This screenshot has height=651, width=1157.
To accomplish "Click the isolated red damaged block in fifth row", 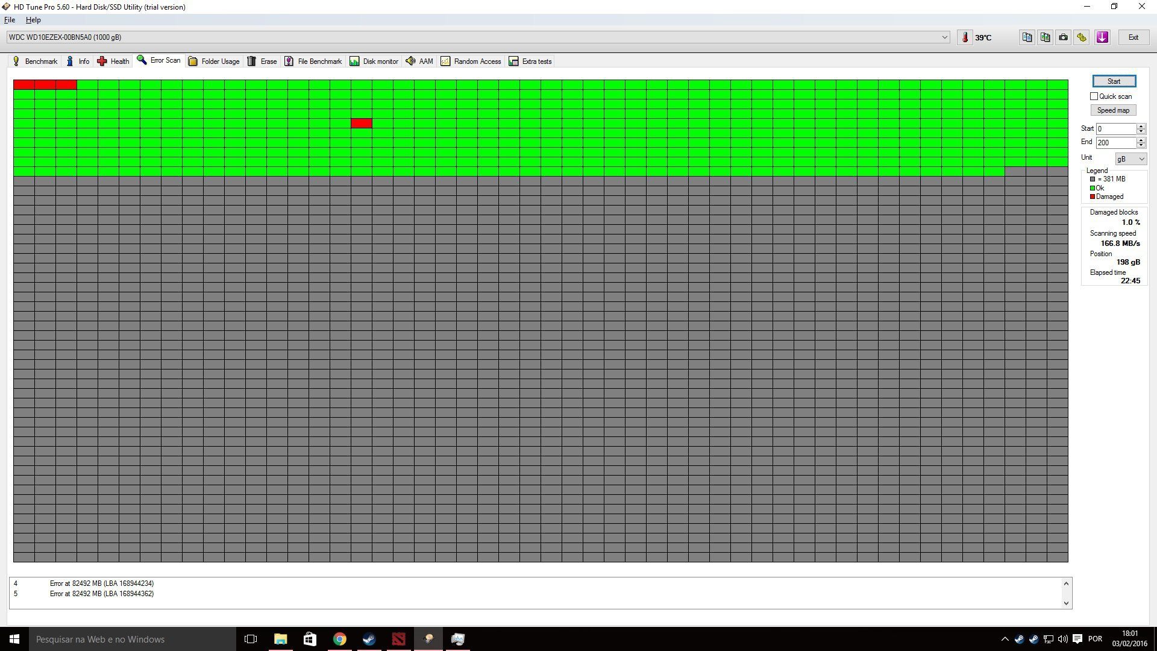I will (362, 123).
